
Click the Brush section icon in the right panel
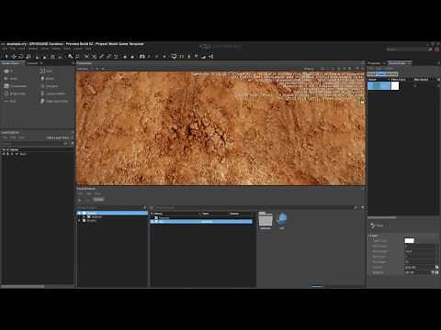[x=372, y=225]
